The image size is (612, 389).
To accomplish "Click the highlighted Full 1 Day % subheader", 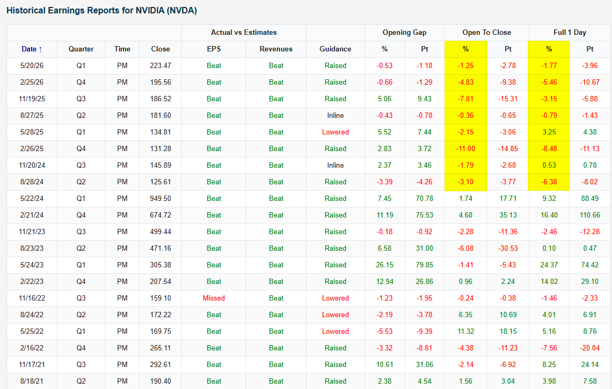I will [549, 49].
